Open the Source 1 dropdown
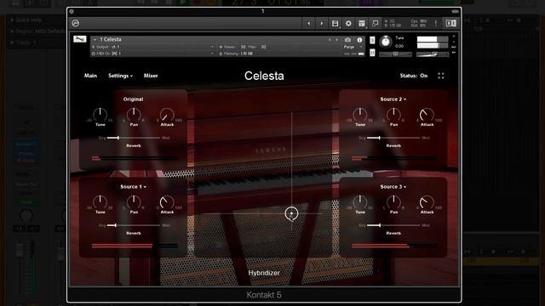This screenshot has width=545, height=306. pos(133,187)
